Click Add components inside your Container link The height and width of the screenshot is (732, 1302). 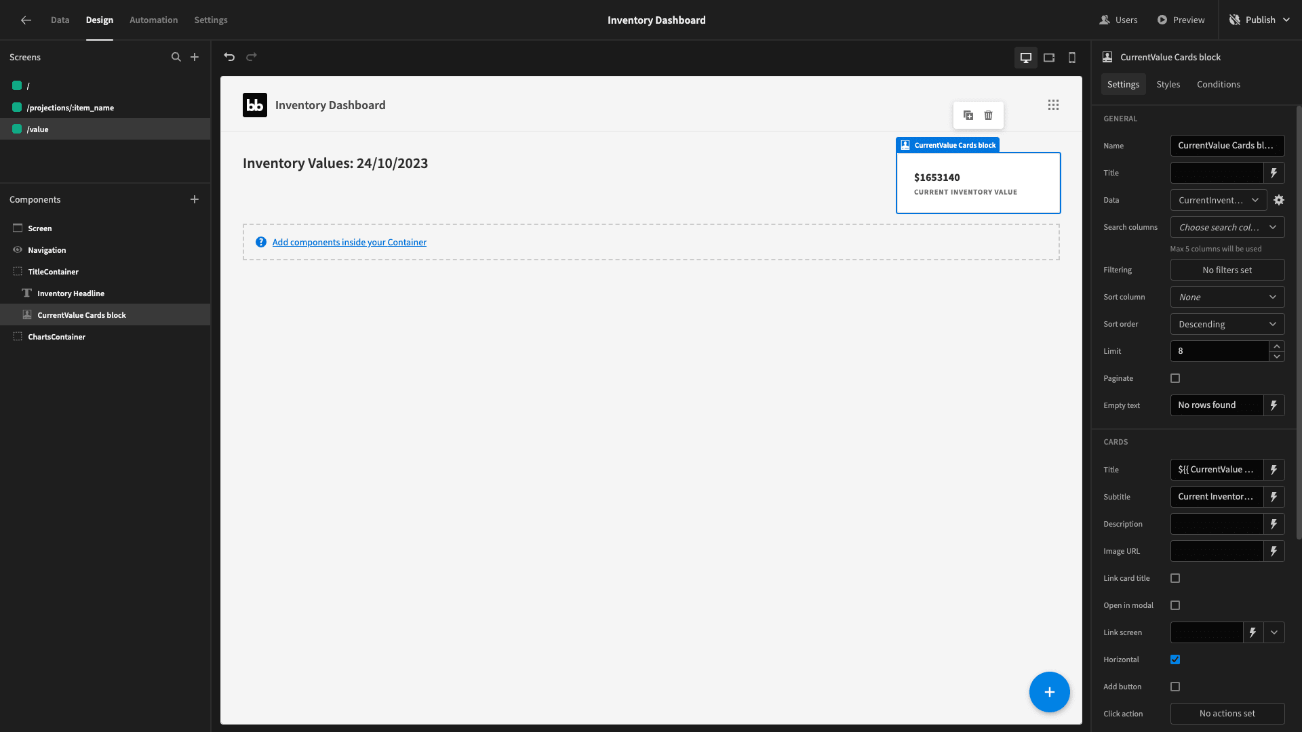tap(349, 242)
